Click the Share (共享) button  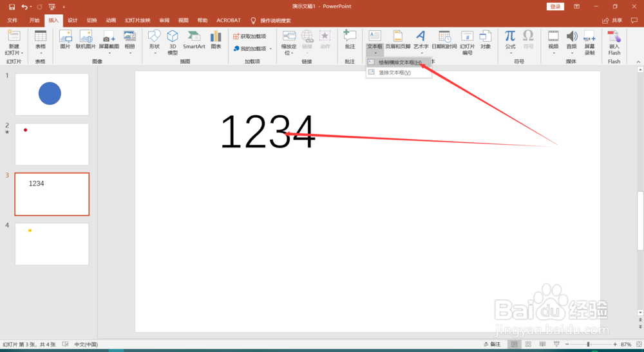pos(612,20)
